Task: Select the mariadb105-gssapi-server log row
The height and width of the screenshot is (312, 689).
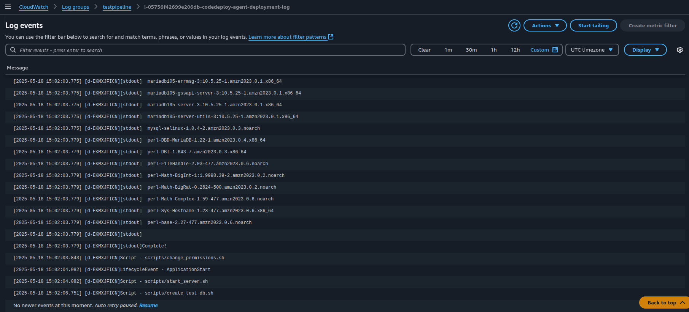Action: click(345, 93)
